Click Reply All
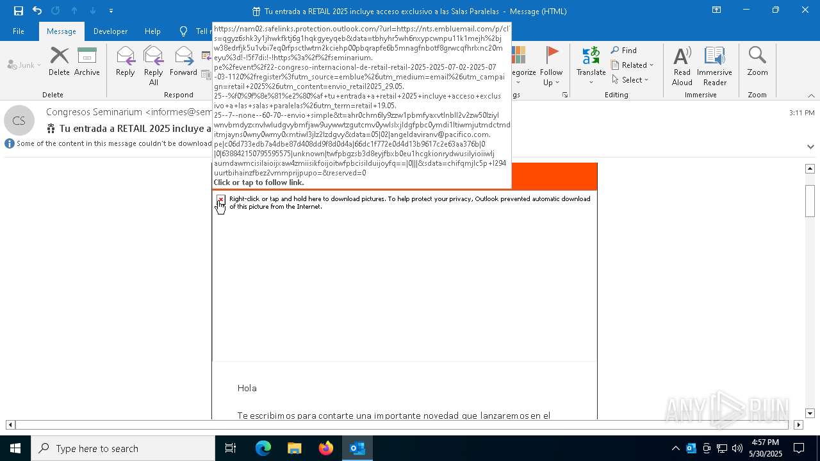 (153, 66)
